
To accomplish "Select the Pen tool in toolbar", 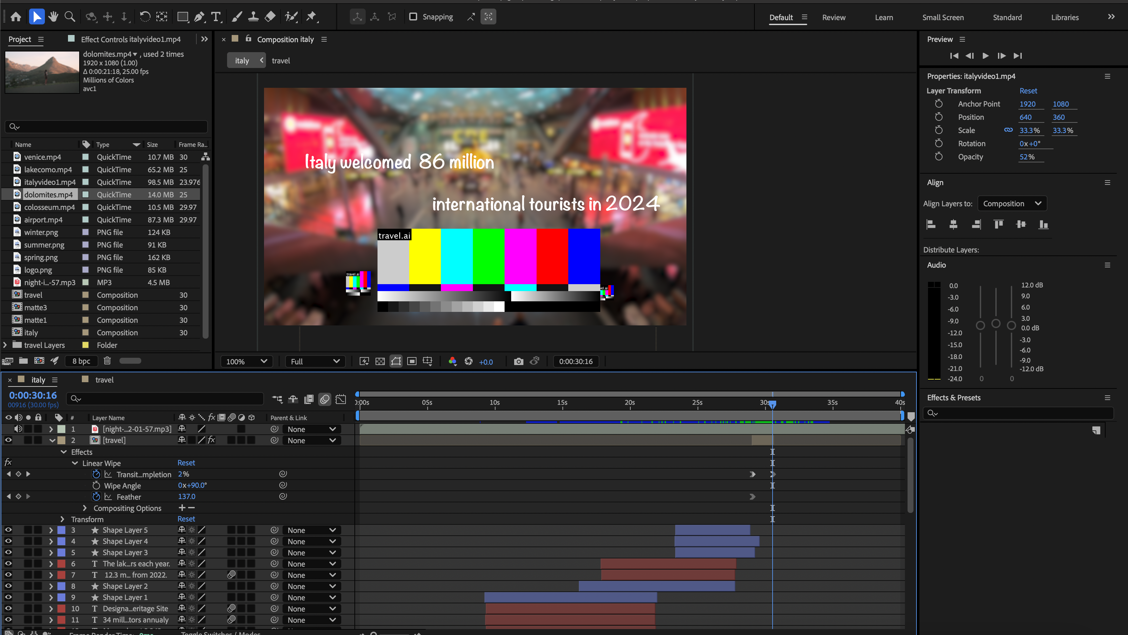I will 199,17.
